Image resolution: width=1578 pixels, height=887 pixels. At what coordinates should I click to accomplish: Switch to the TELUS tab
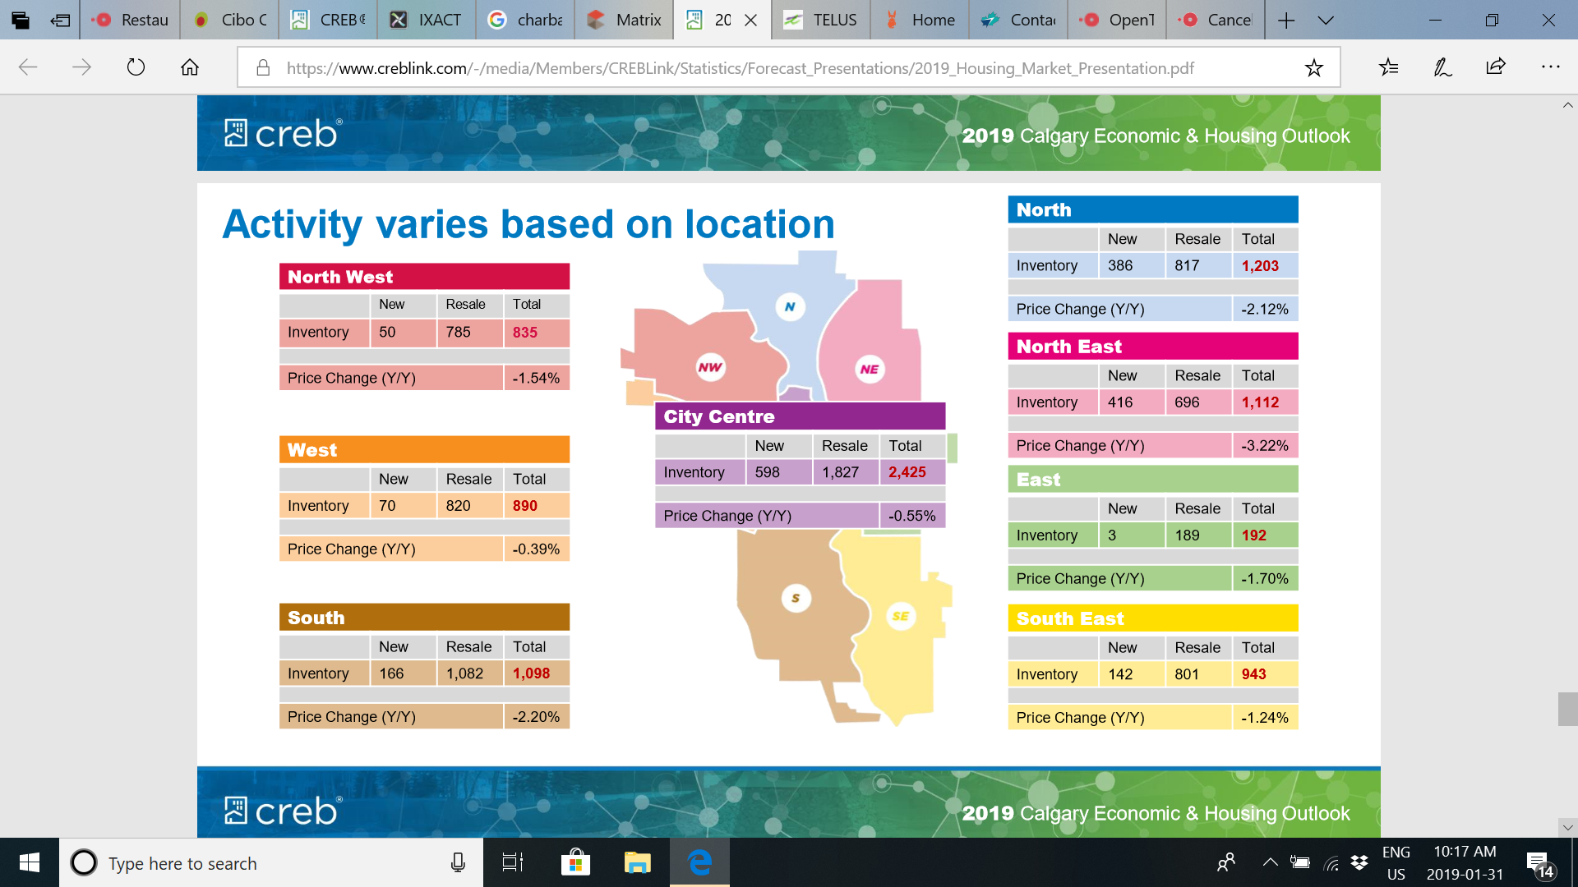(x=820, y=20)
